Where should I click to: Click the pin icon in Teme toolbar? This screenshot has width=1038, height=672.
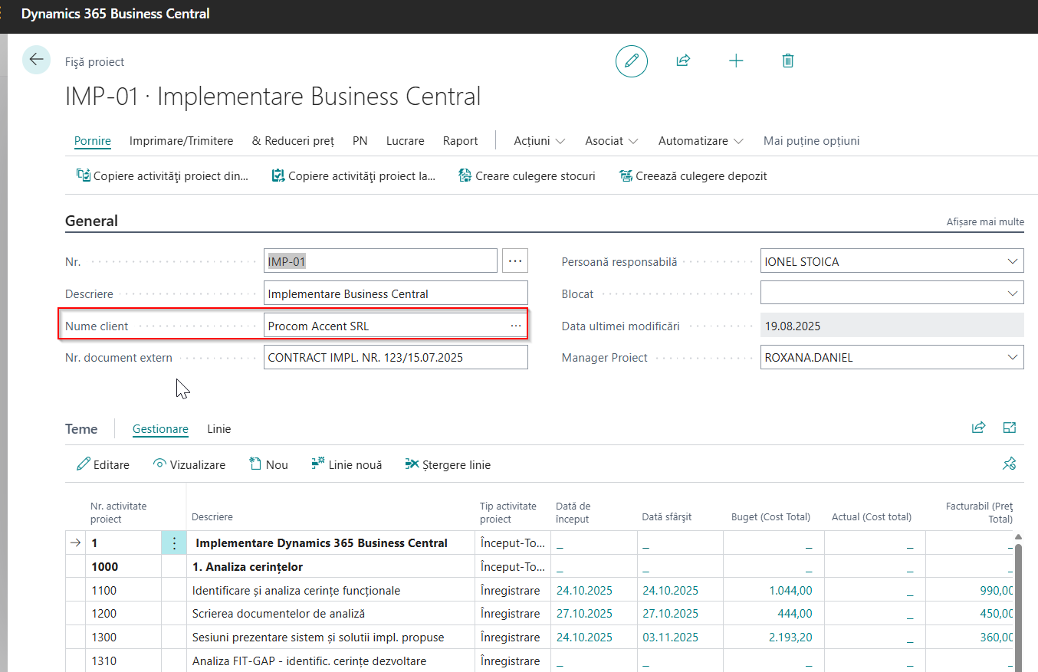coord(1009,464)
